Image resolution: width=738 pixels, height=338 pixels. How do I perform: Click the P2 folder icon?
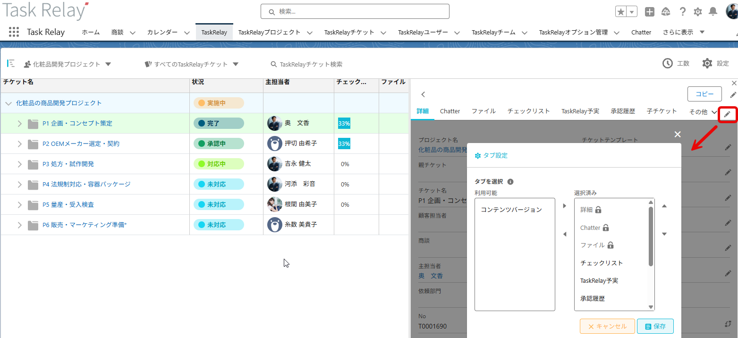tap(33, 144)
